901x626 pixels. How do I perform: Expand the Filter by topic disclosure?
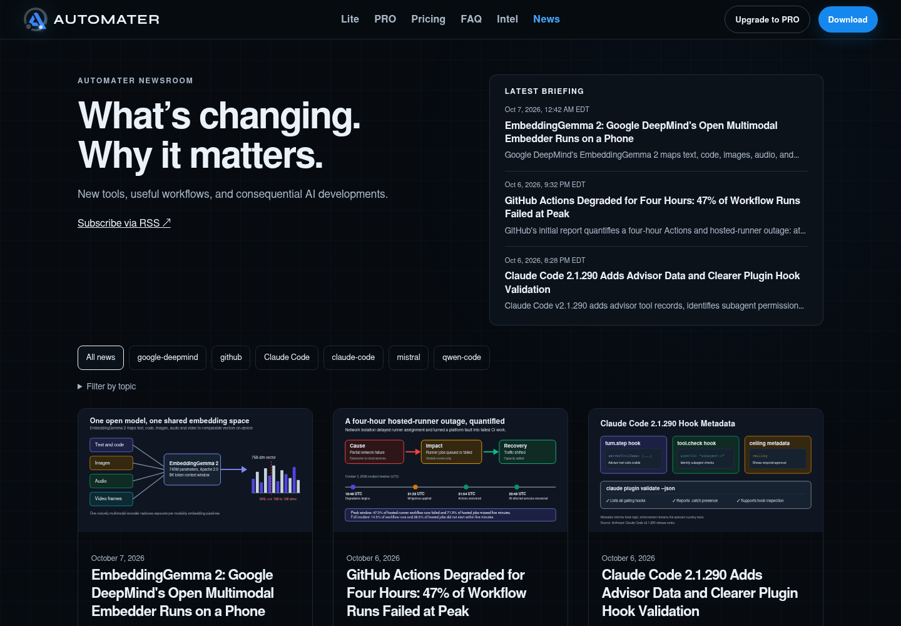pyautogui.click(x=107, y=386)
